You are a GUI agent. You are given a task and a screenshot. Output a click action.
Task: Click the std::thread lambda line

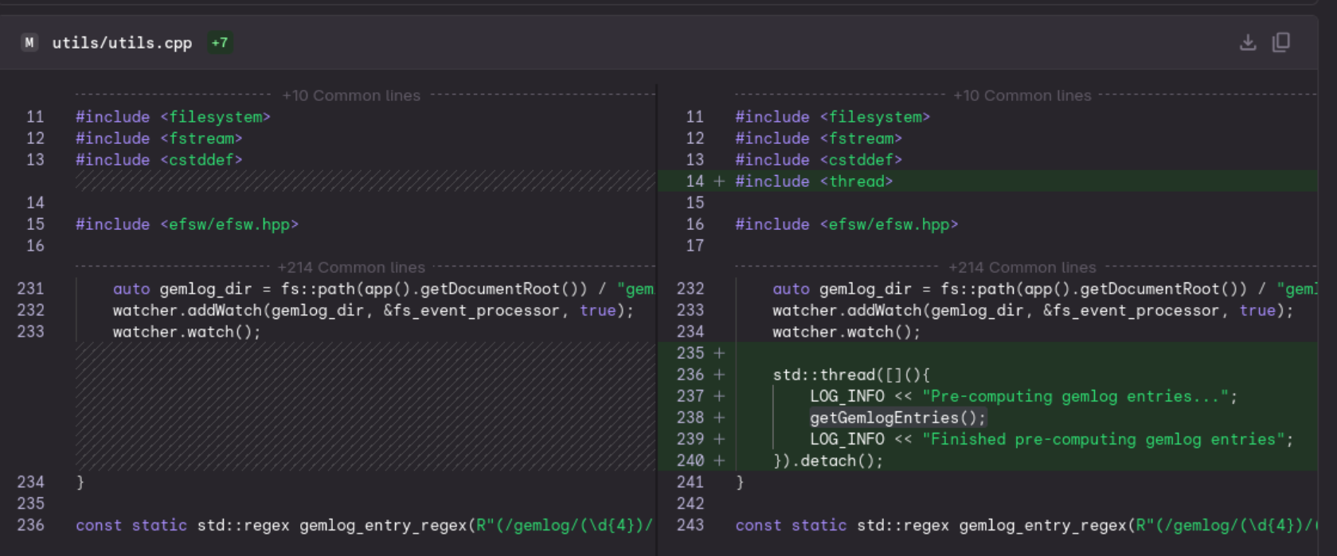[x=850, y=375]
